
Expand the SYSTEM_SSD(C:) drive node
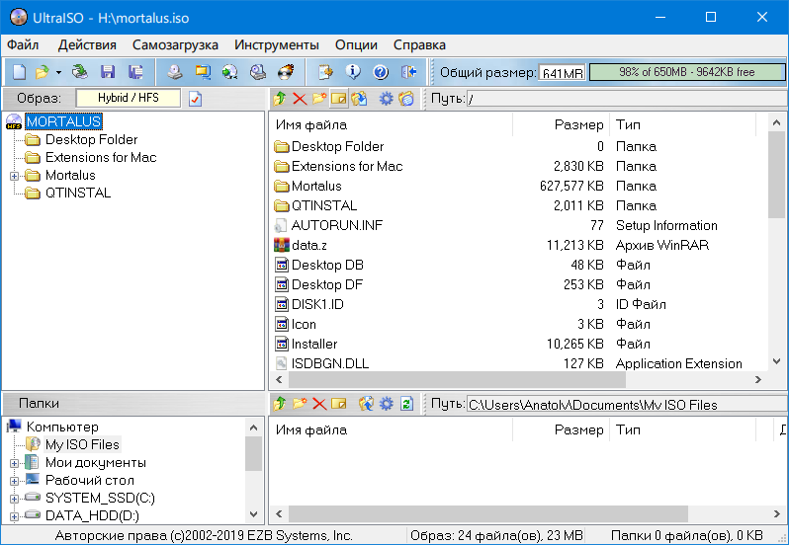(14, 498)
